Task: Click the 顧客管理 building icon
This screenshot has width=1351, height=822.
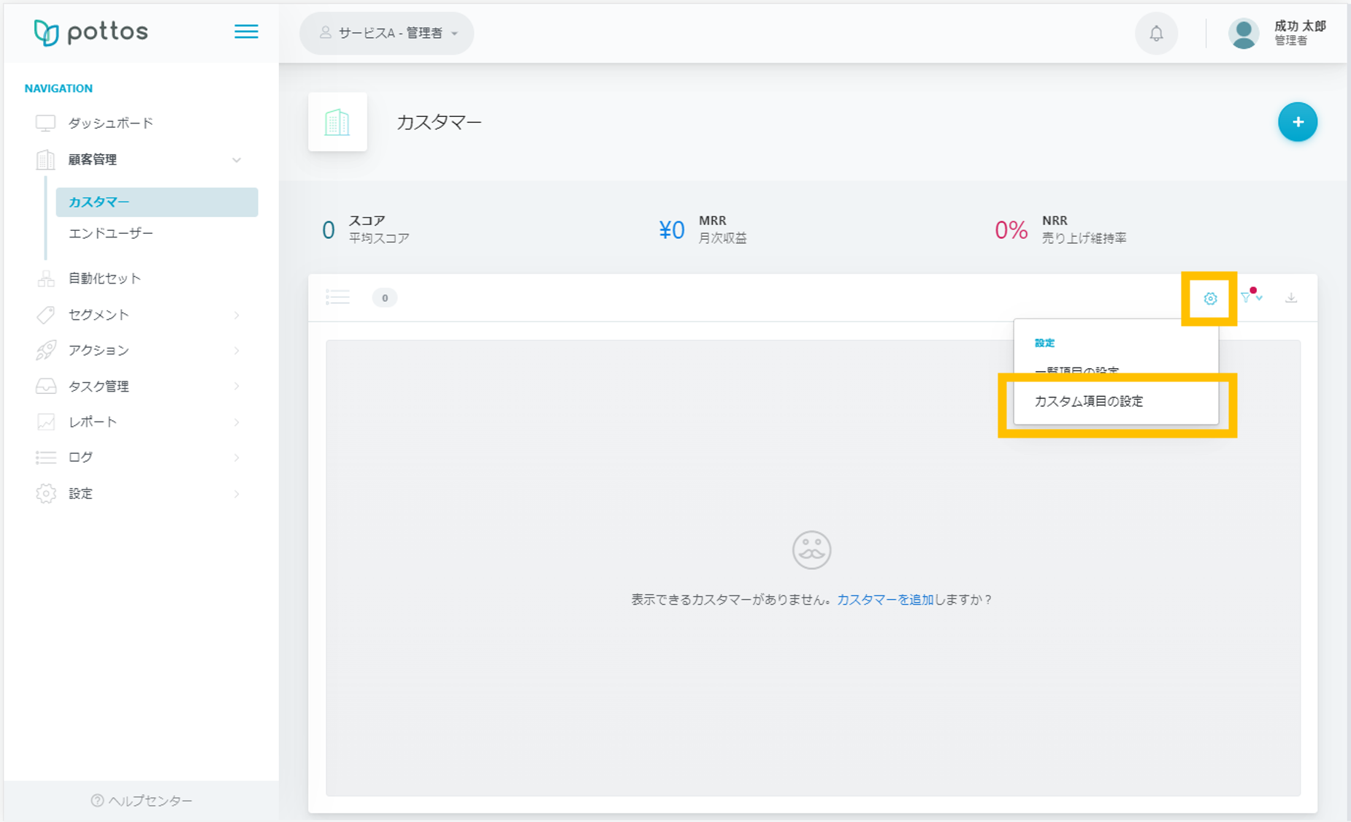Action: tap(46, 159)
